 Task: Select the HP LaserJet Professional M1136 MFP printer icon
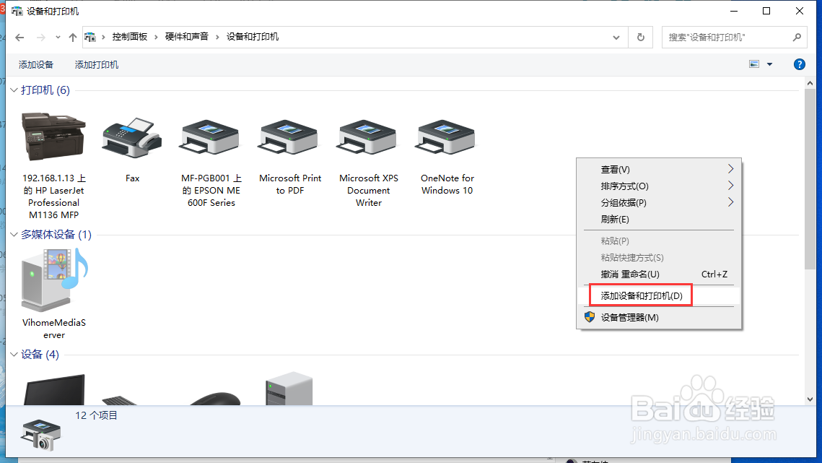(53, 137)
